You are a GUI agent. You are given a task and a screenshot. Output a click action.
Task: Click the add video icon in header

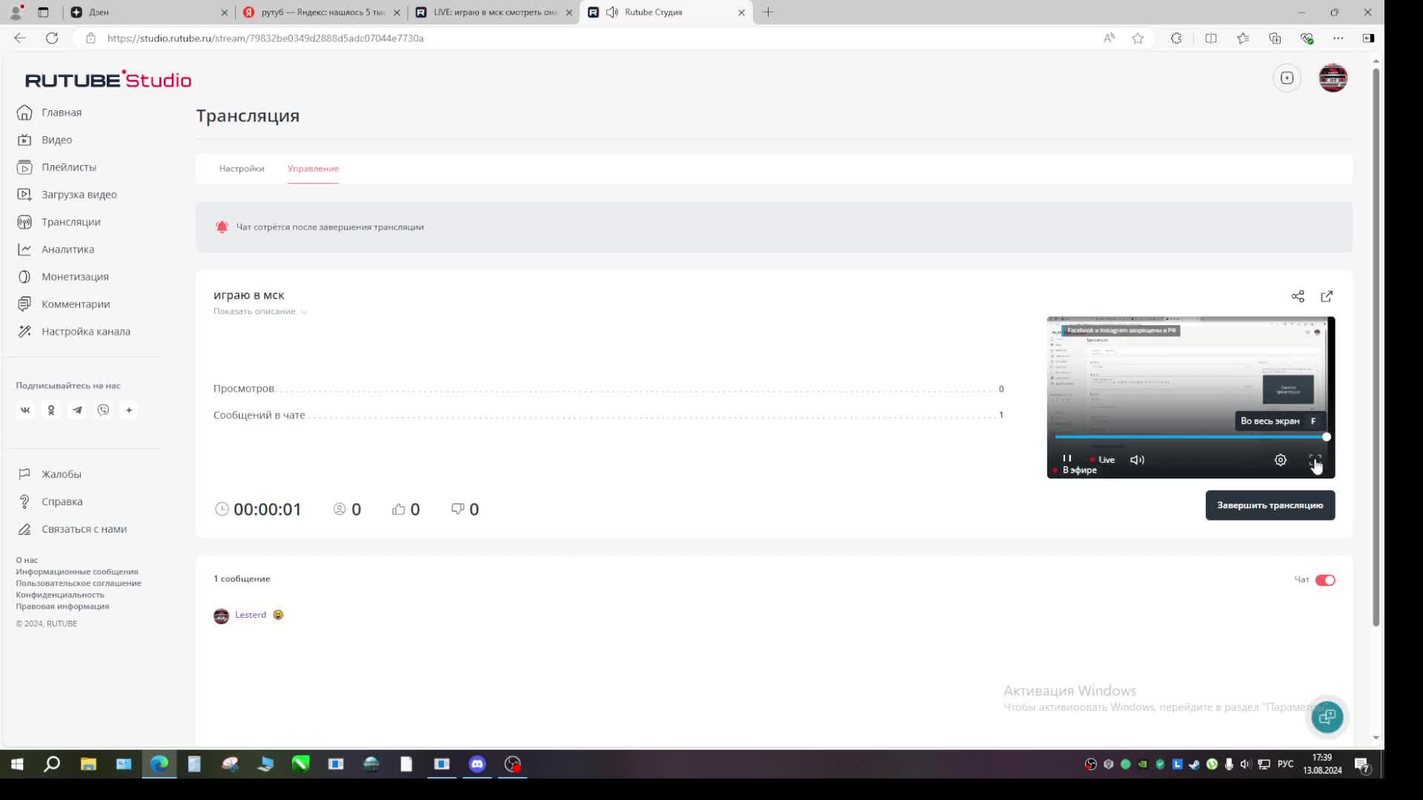1287,78
